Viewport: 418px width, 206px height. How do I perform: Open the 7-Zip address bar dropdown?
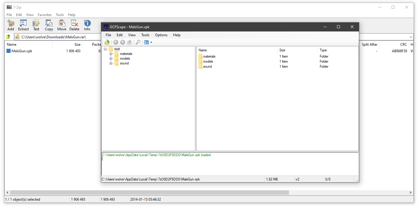[411, 37]
